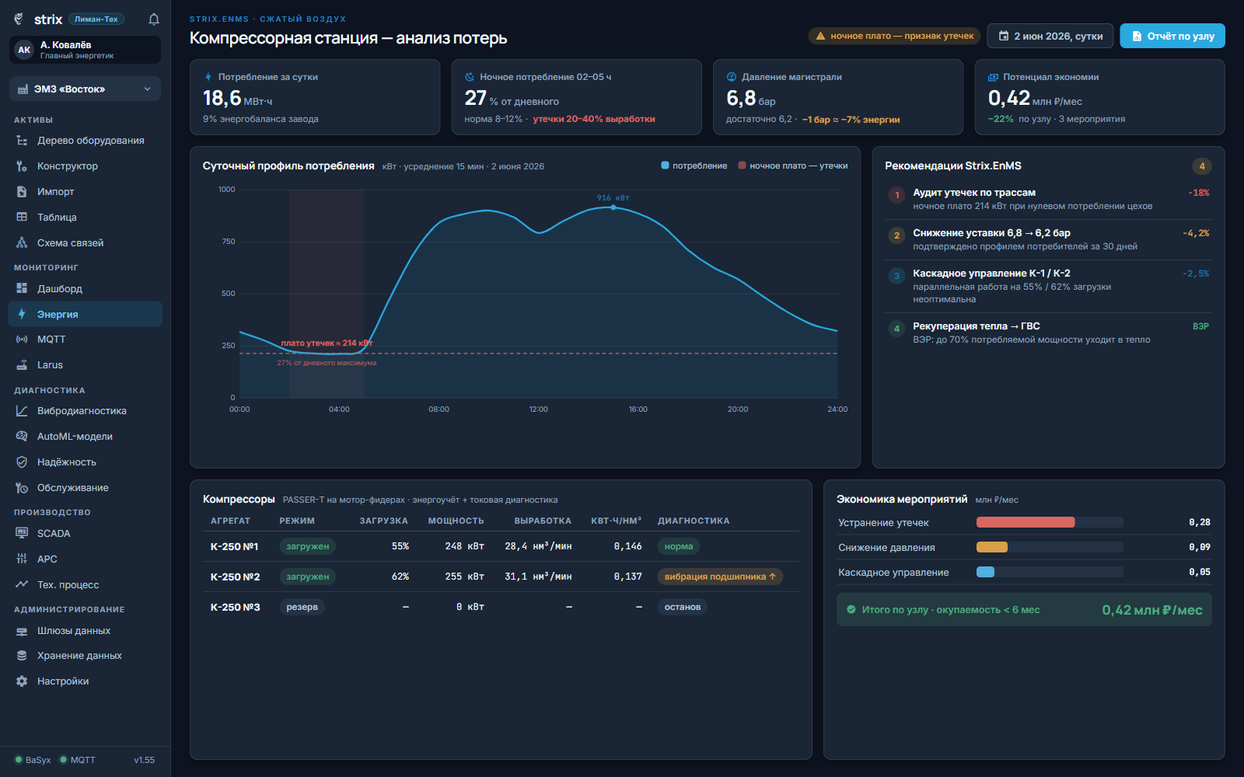Toggle ночное плато — утечки legend series

pyautogui.click(x=793, y=166)
